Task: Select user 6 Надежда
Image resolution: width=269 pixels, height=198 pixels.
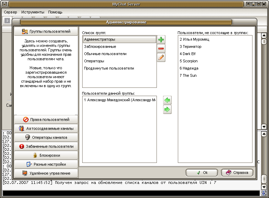Action: (215, 68)
